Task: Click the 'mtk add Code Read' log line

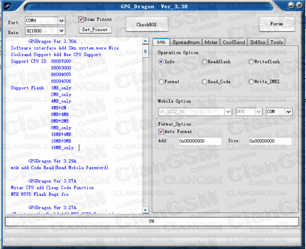Action: coord(59,168)
